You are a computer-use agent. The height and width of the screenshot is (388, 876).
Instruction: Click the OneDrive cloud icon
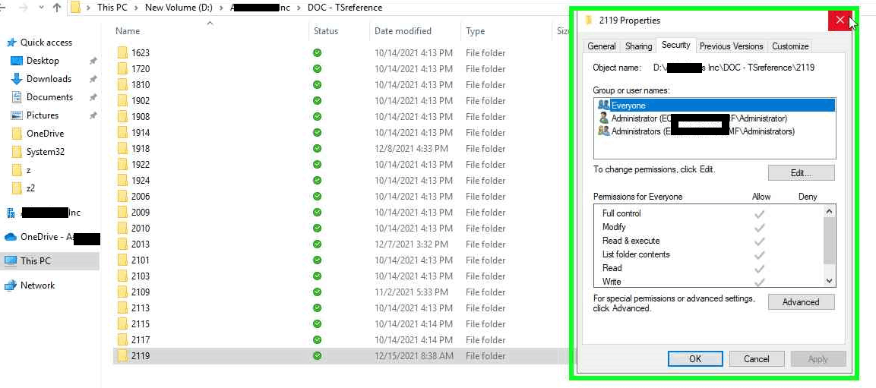pyautogui.click(x=10, y=237)
